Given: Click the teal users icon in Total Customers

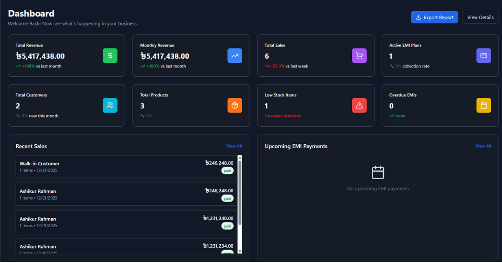Looking at the screenshot, I should pos(110,105).
